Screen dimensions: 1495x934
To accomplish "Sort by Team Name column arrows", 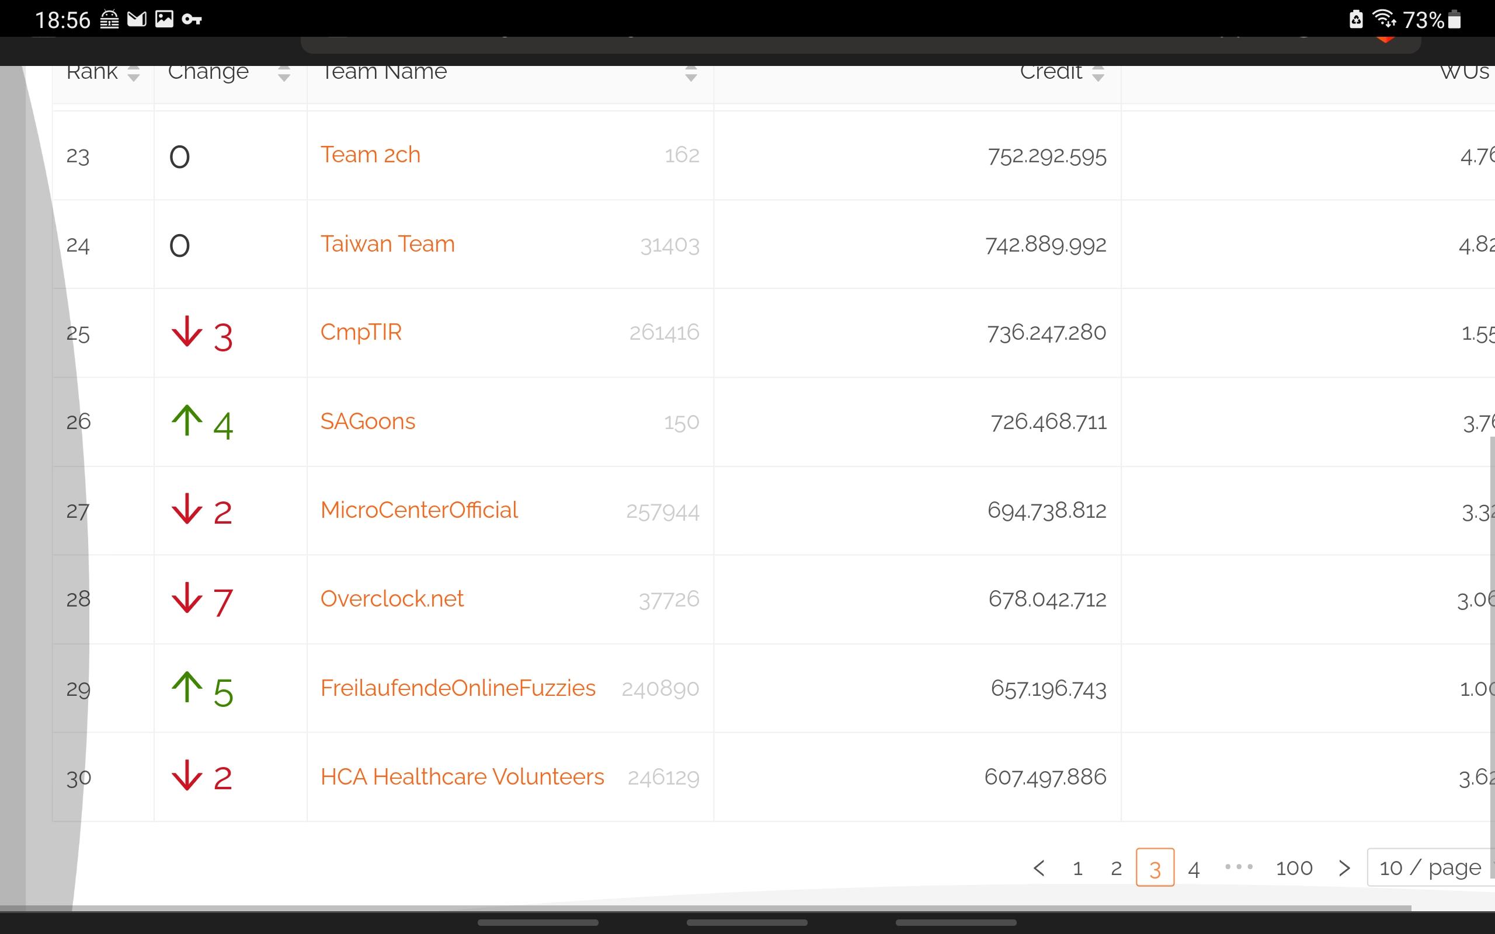I will coord(691,74).
